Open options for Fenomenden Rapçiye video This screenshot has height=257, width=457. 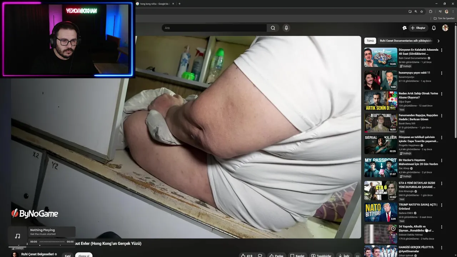click(442, 116)
